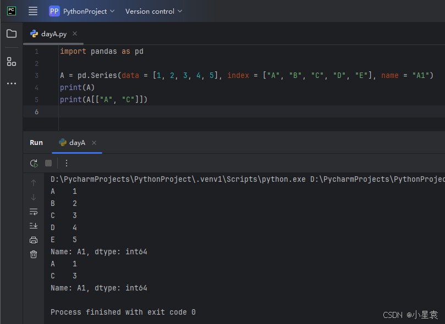Expand the PythonProject dropdown
Screen dimensions: 445x324
coord(83,11)
